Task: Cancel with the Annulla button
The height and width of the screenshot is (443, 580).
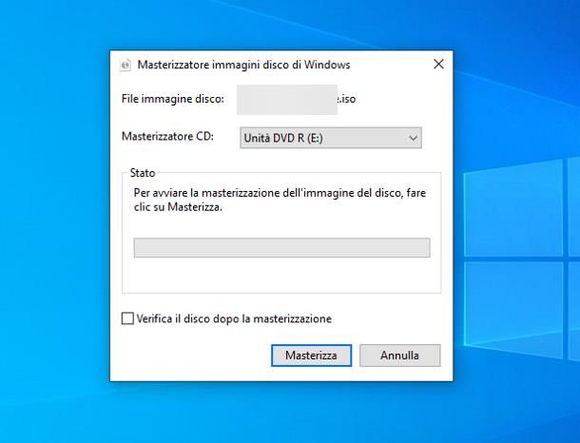Action: pos(400,356)
